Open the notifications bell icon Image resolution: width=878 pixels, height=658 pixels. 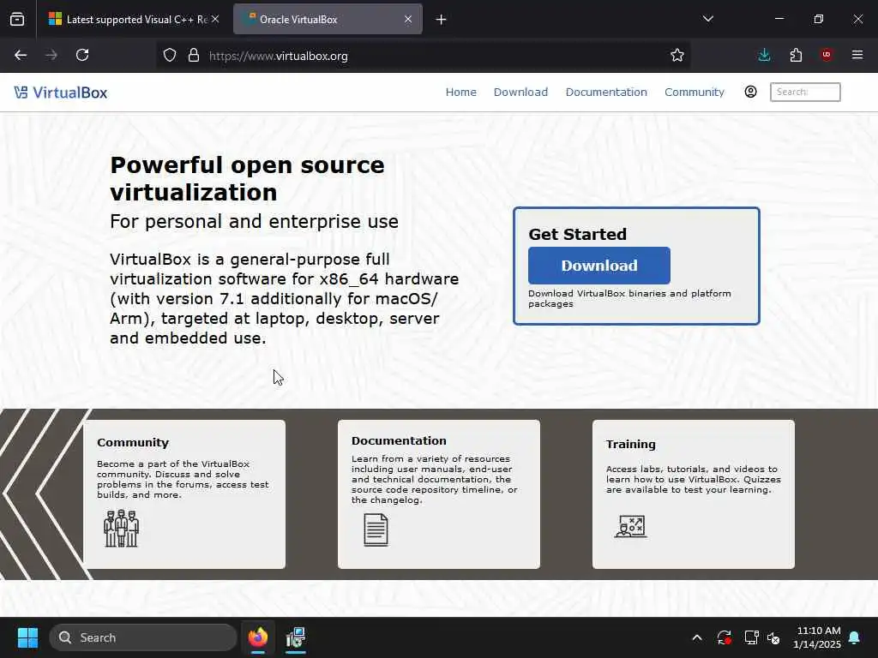point(855,637)
